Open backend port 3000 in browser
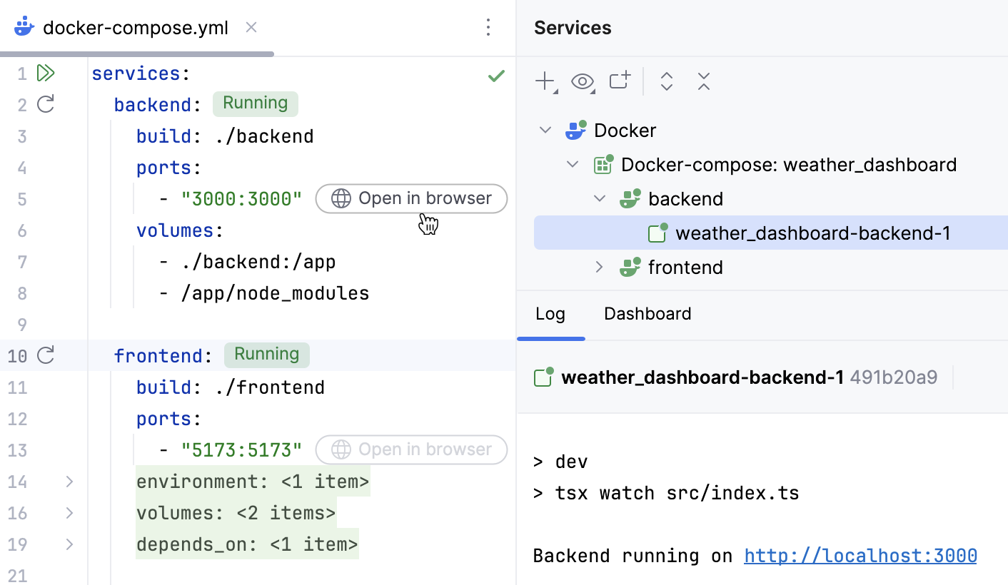The image size is (1008, 585). point(411,198)
